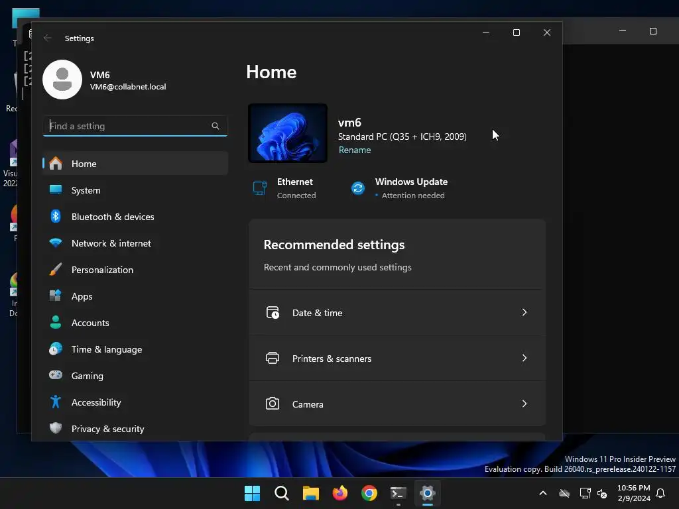Open File Explorer from taskbar
Viewport: 679px width, 509px height.
[310, 493]
